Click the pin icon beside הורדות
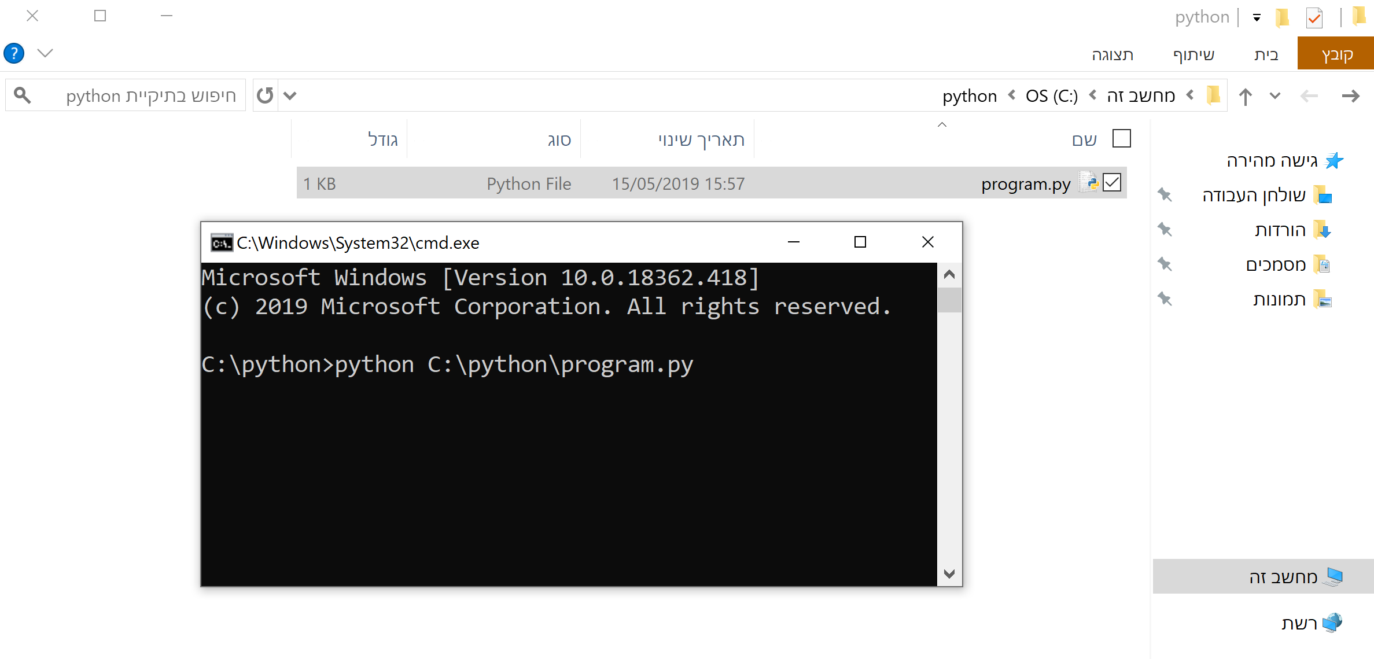 [x=1165, y=230]
